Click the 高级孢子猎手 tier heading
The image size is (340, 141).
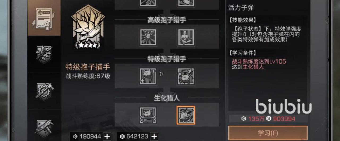[167, 20]
